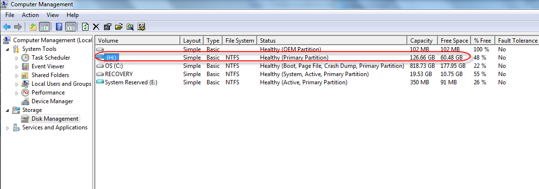
Task: Toggle the Show/Hide Console Tree button
Action: pos(44,27)
